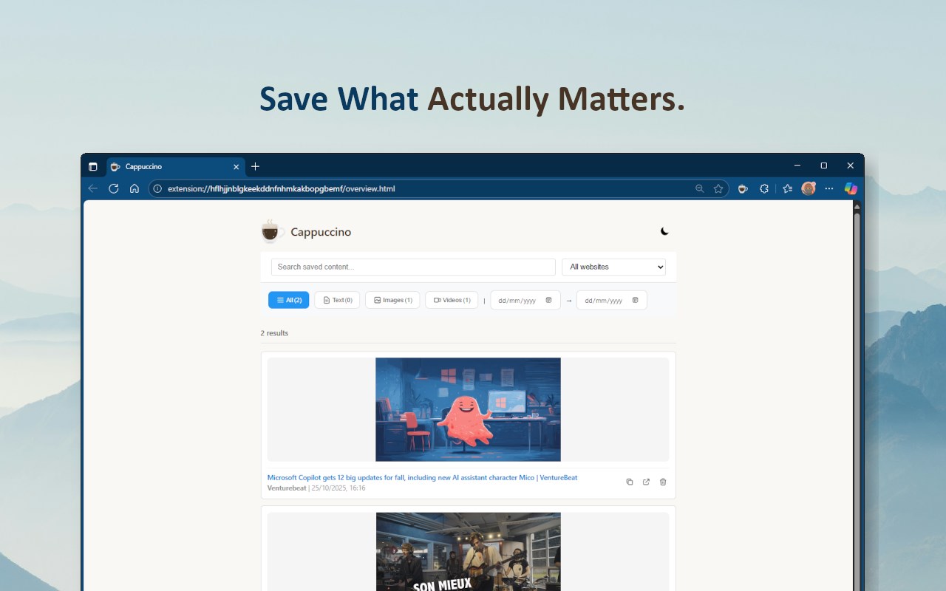Click the page vertical scrollbar
The height and width of the screenshot is (591, 946).
(x=857, y=396)
